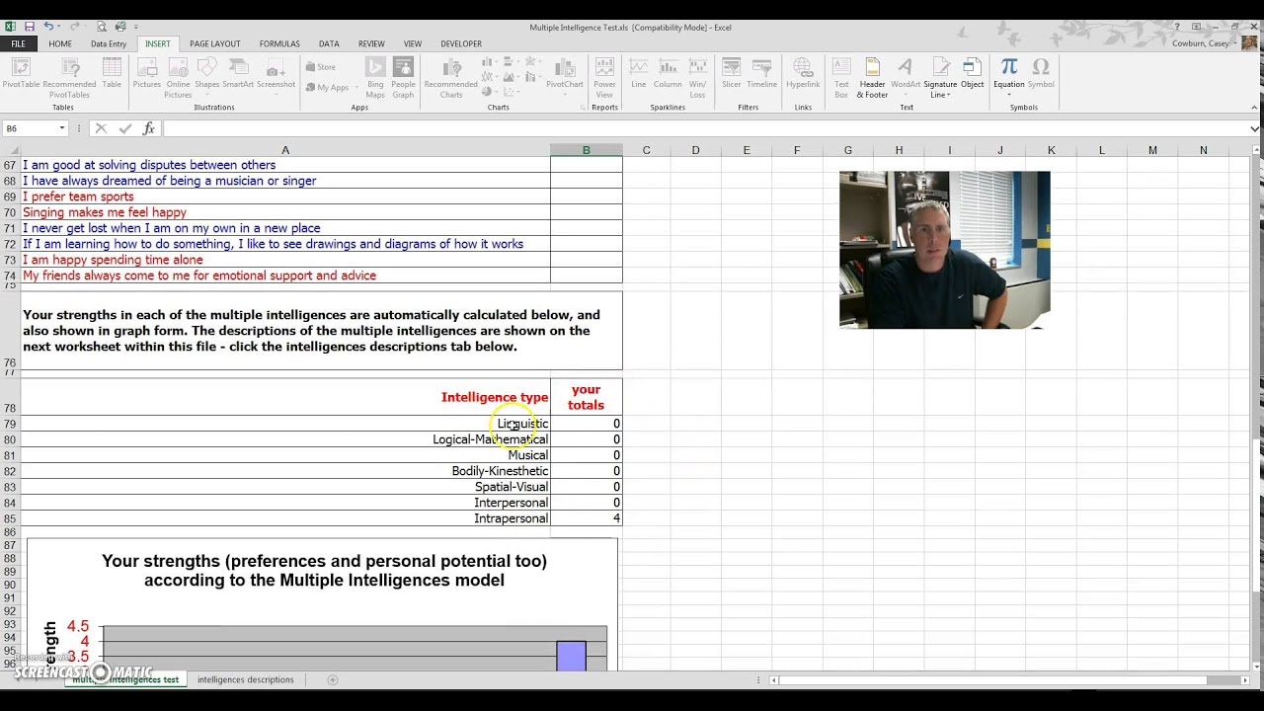Screen dimensions: 1264x711
Task: Insert a Column sparkline
Action: [x=668, y=74]
